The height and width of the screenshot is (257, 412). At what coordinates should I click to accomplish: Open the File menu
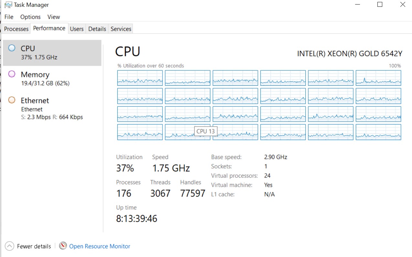point(9,17)
